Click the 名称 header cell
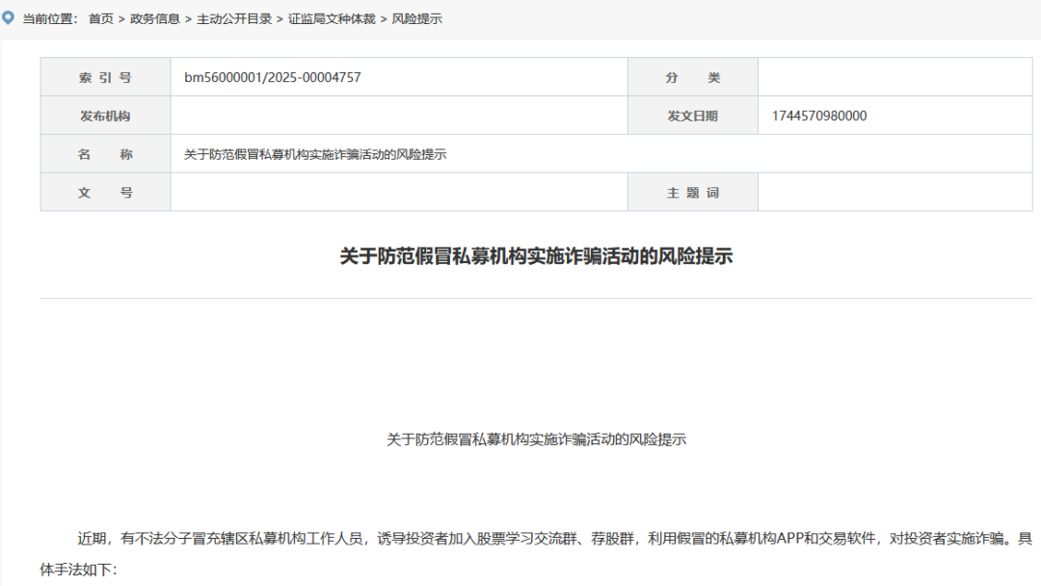The image size is (1041, 586). (105, 154)
